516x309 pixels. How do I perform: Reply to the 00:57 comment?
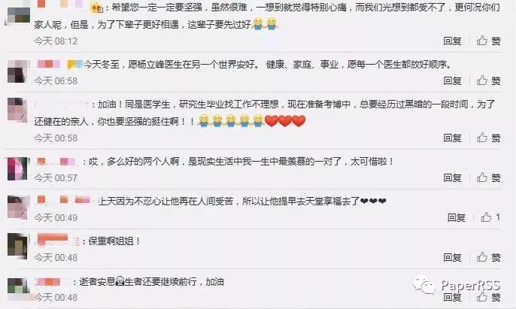(x=453, y=177)
